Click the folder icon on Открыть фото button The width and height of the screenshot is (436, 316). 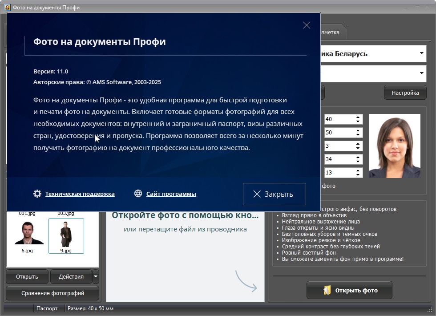tap(327, 290)
